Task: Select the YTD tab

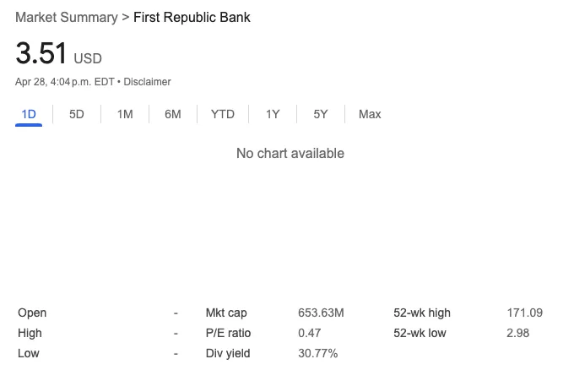Action: pyautogui.click(x=223, y=114)
